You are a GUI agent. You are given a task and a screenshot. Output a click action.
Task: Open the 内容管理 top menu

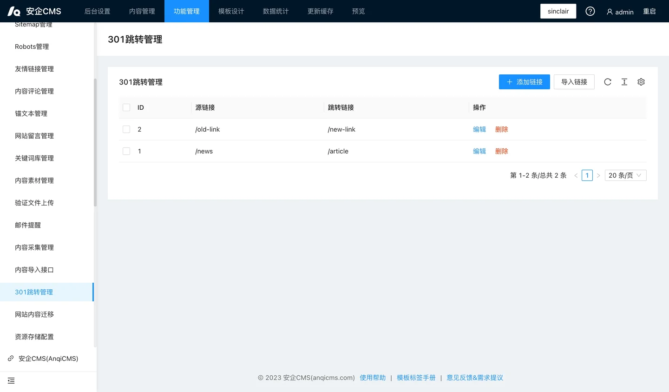pyautogui.click(x=142, y=11)
